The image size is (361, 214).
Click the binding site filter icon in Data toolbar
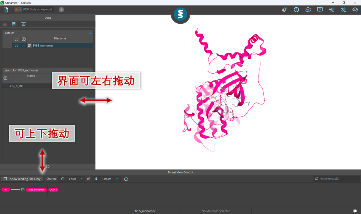click(x=23, y=24)
